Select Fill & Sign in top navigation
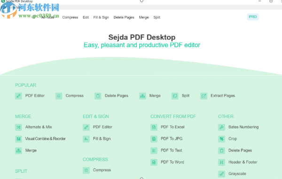This screenshot has height=179, width=282. click(101, 17)
